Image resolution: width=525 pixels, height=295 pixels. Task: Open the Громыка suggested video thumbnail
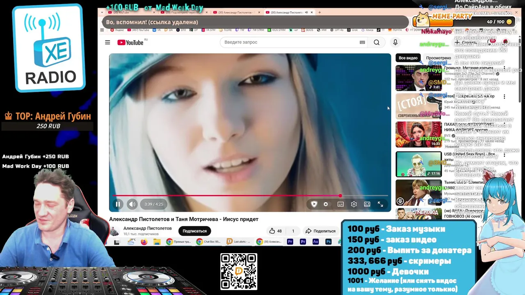418,78
